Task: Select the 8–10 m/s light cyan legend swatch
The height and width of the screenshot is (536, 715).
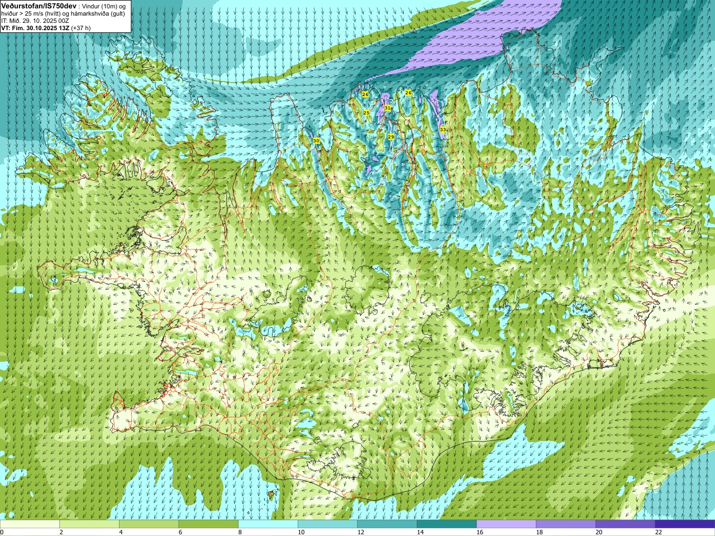Action: (268, 524)
